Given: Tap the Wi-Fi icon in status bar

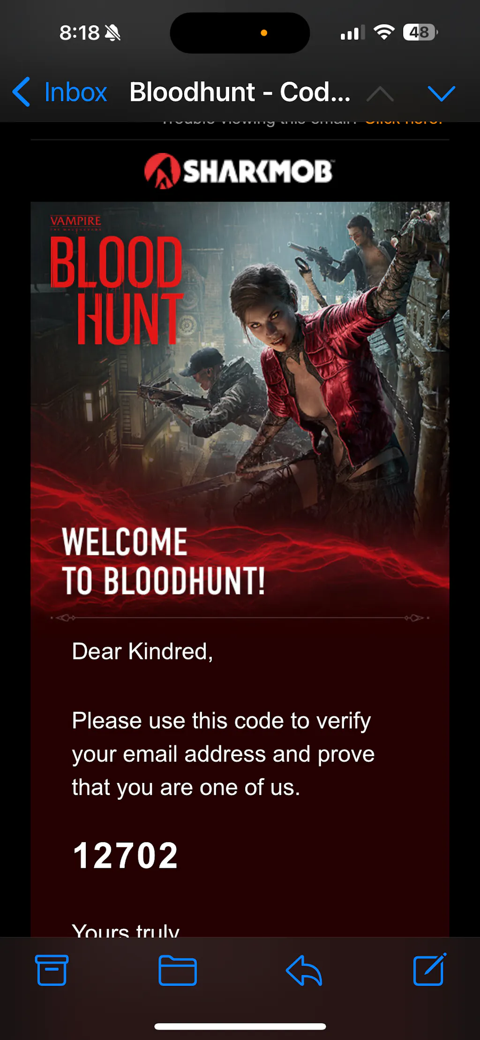Looking at the screenshot, I should (x=384, y=32).
